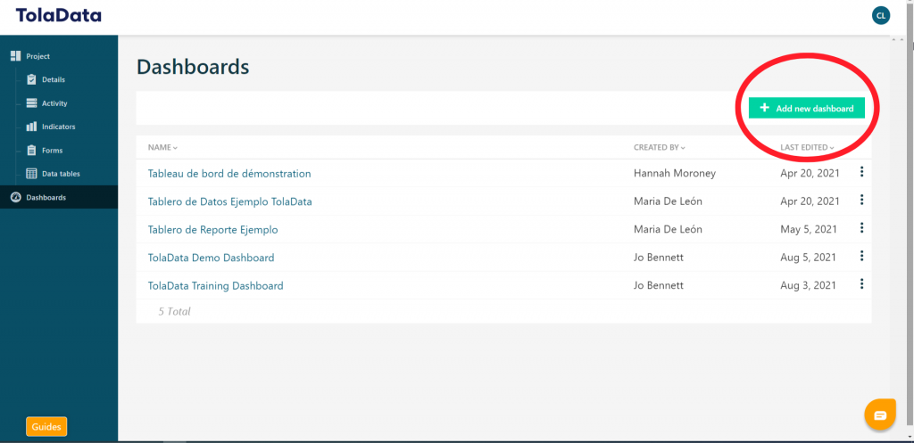Open Tablero de Datos Ejemplo TolaData dashboard
The height and width of the screenshot is (443, 914).
229,201
